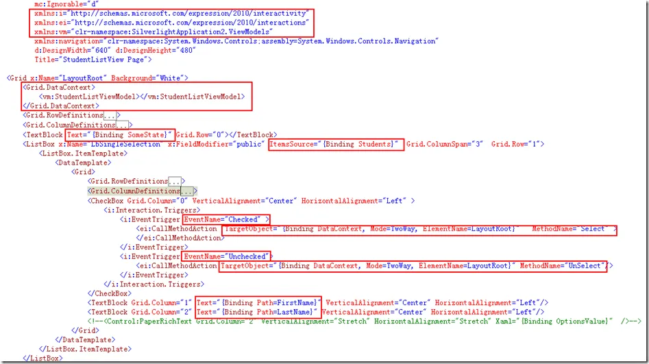Click MethodName="Select" attribute
649x364 pixels.
point(570,228)
